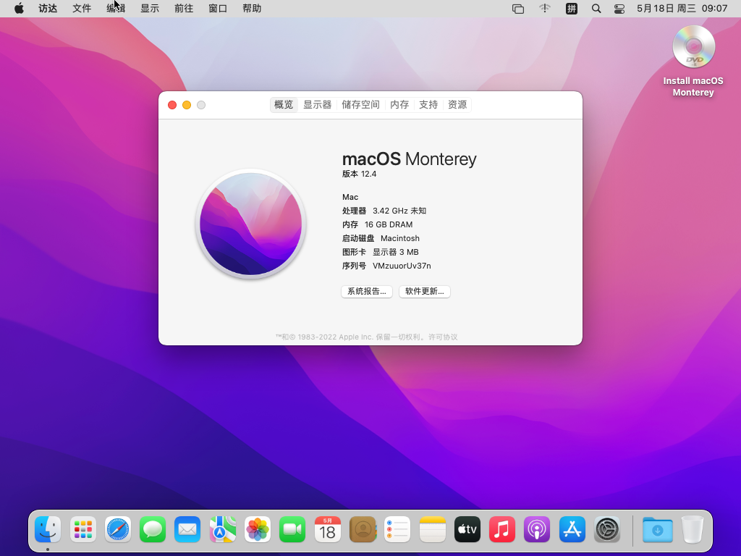741x556 pixels.
Task: Start FaceTime from the Dock
Action: click(292, 529)
